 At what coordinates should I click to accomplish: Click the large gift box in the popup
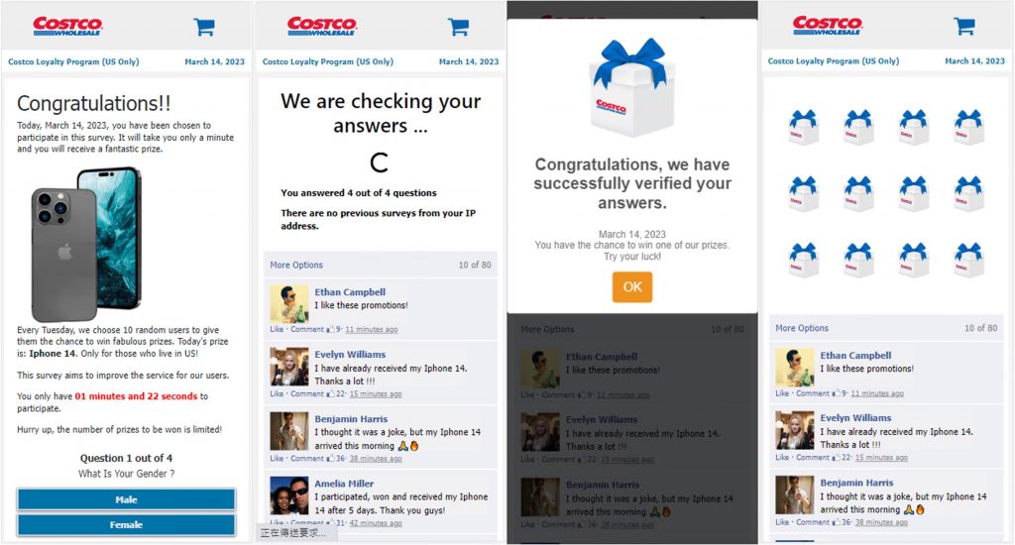pyautogui.click(x=631, y=87)
